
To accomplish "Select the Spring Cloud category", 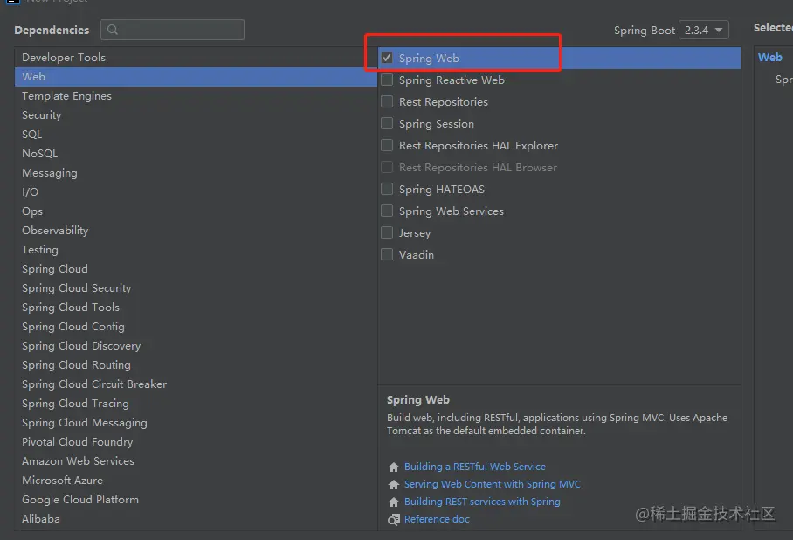I will pyautogui.click(x=196, y=269).
